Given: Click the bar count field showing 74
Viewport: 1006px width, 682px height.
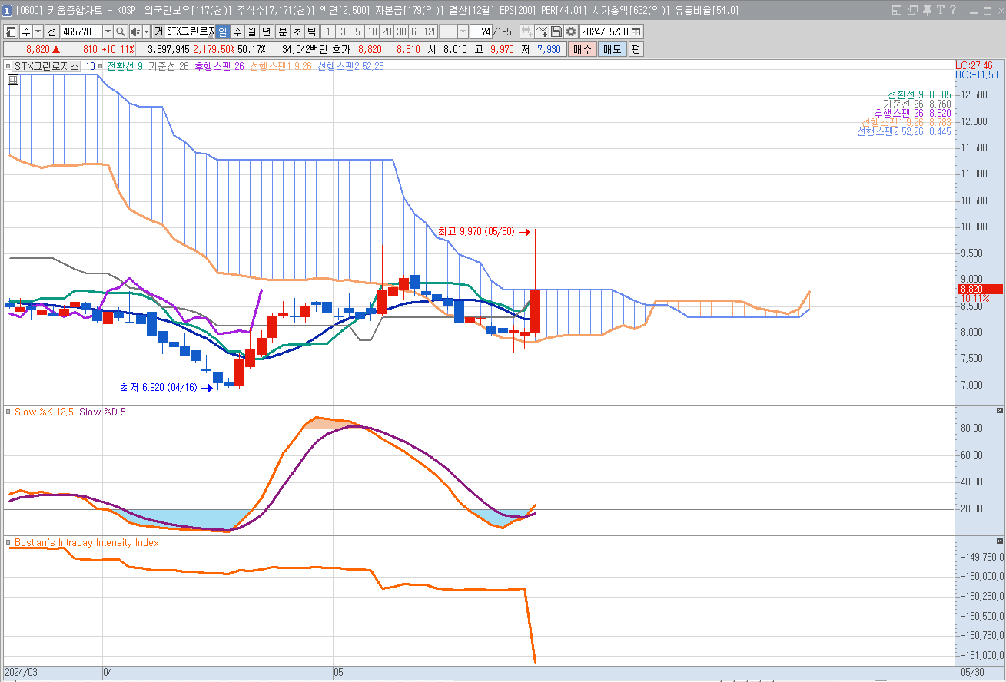Looking at the screenshot, I should [x=482, y=31].
